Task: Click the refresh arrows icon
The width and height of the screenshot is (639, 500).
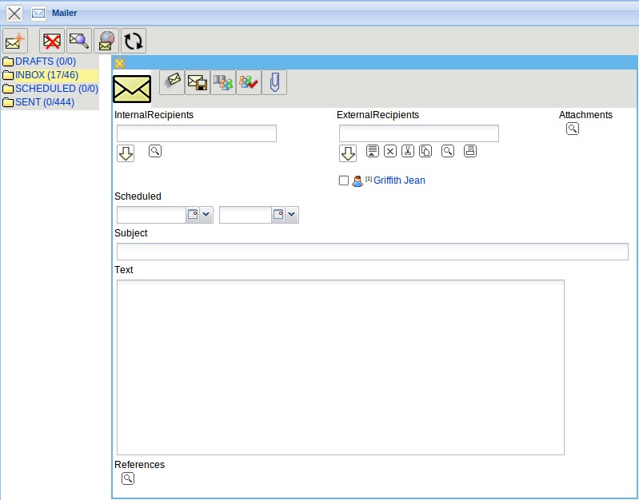Action: (133, 41)
